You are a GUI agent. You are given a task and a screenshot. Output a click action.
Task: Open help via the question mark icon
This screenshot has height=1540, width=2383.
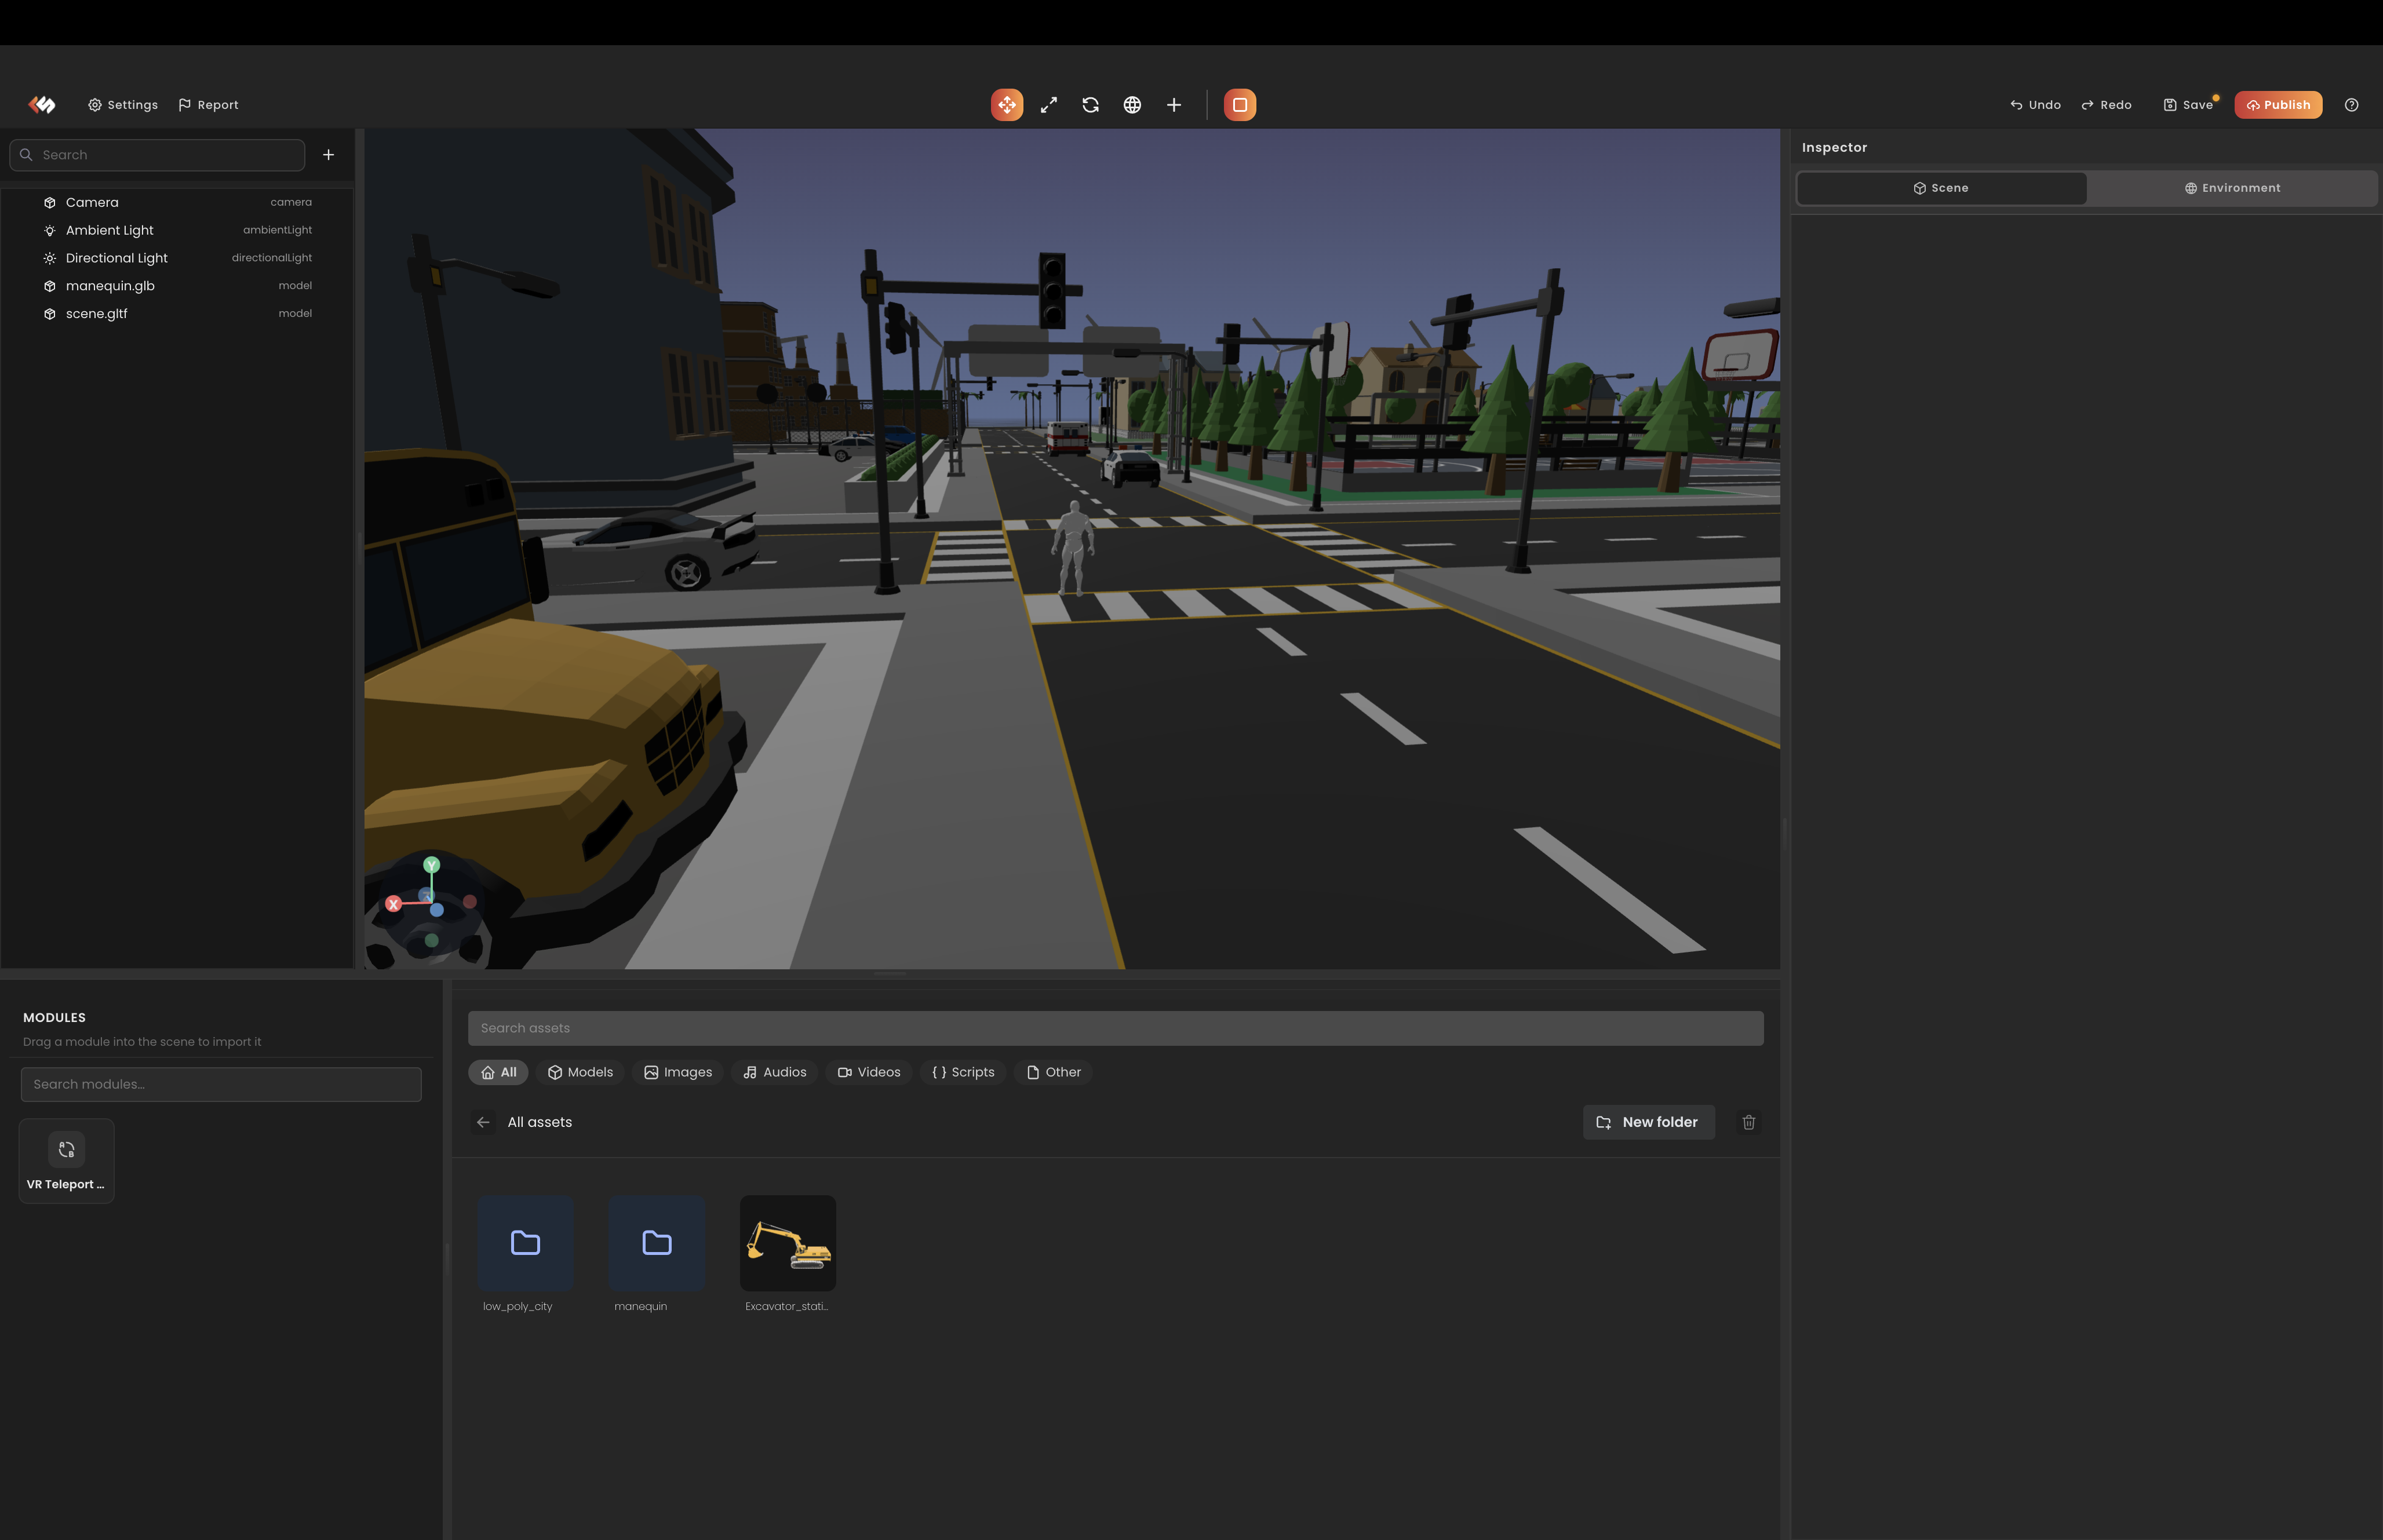pos(2352,104)
